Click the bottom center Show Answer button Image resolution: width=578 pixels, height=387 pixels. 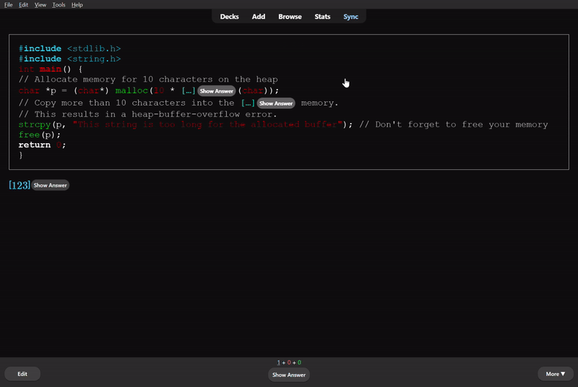(288, 375)
